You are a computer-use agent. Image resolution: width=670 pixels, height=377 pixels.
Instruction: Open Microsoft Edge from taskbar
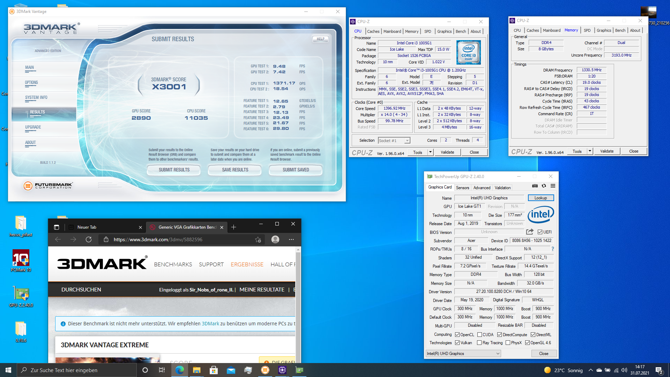coord(179,370)
